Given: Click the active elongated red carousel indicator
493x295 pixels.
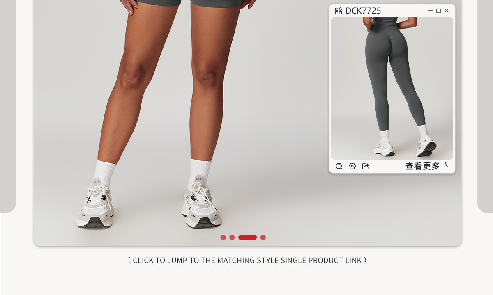Looking at the screenshot, I should [247, 237].
